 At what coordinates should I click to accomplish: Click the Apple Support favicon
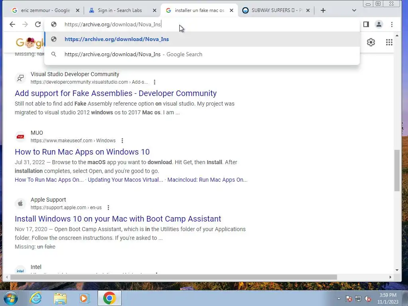pos(20,204)
